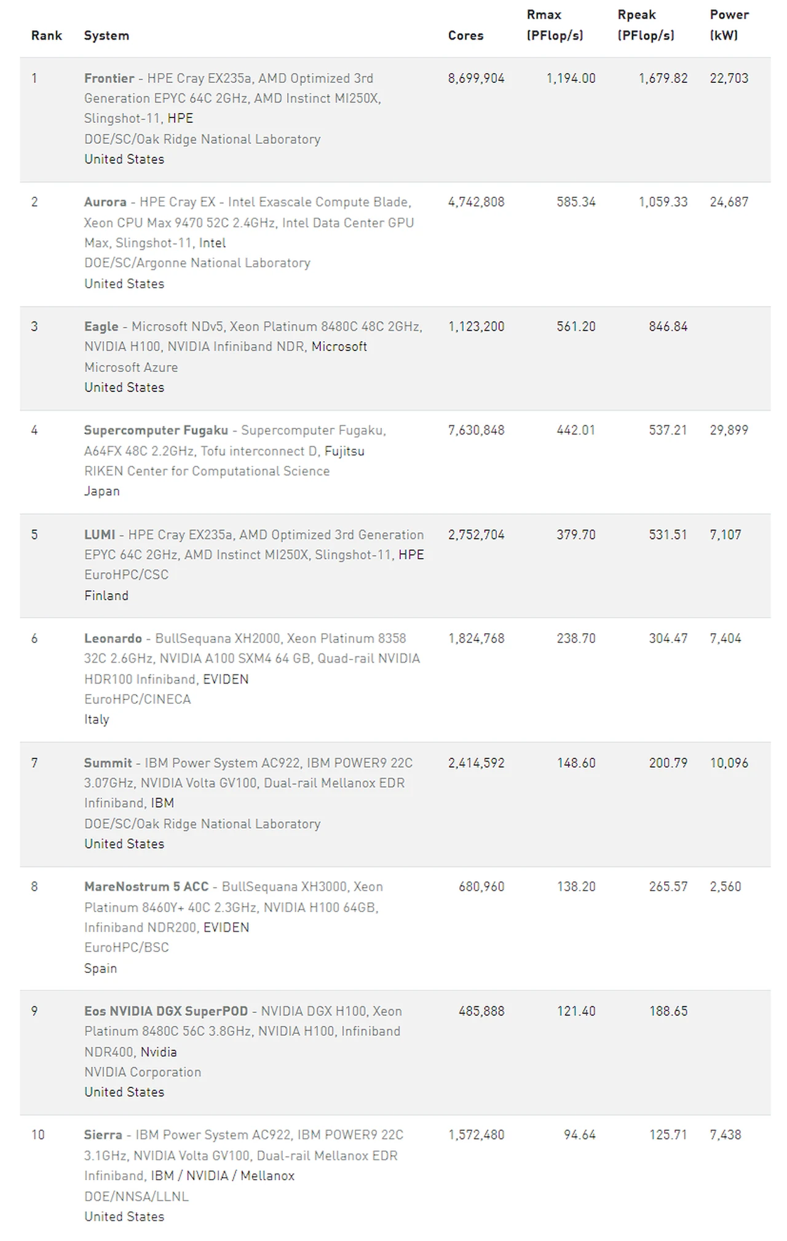Screen dimensions: 787x1241
Task: Click the Sierra system link
Action: click(103, 1135)
